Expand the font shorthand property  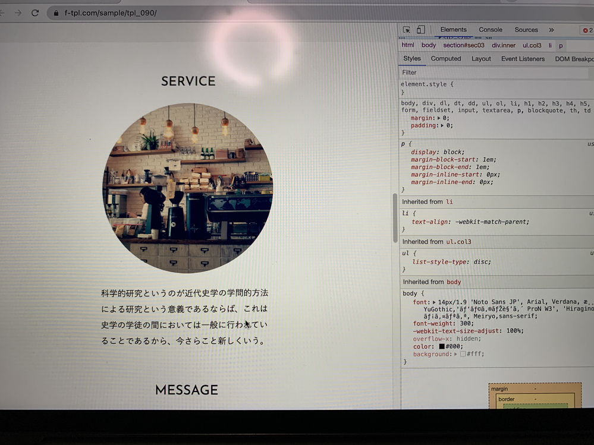point(434,302)
